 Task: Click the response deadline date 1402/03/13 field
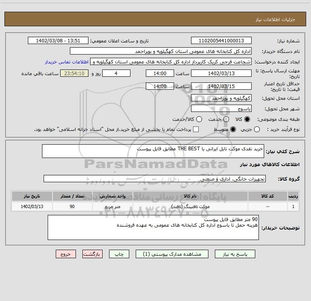coord(221,73)
